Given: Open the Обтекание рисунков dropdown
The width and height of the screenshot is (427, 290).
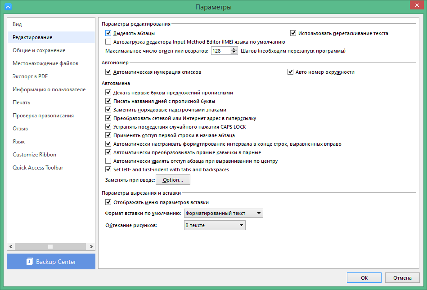Looking at the screenshot, I should click(x=215, y=225).
